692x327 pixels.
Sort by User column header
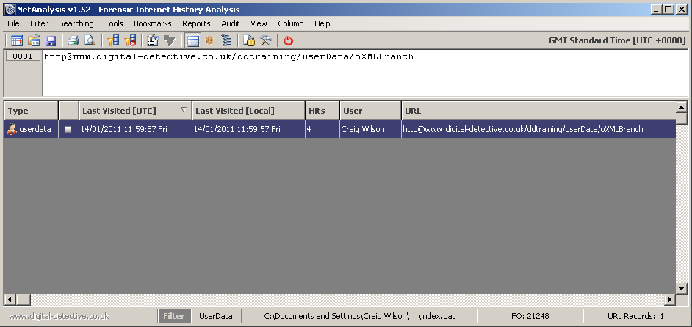click(371, 111)
